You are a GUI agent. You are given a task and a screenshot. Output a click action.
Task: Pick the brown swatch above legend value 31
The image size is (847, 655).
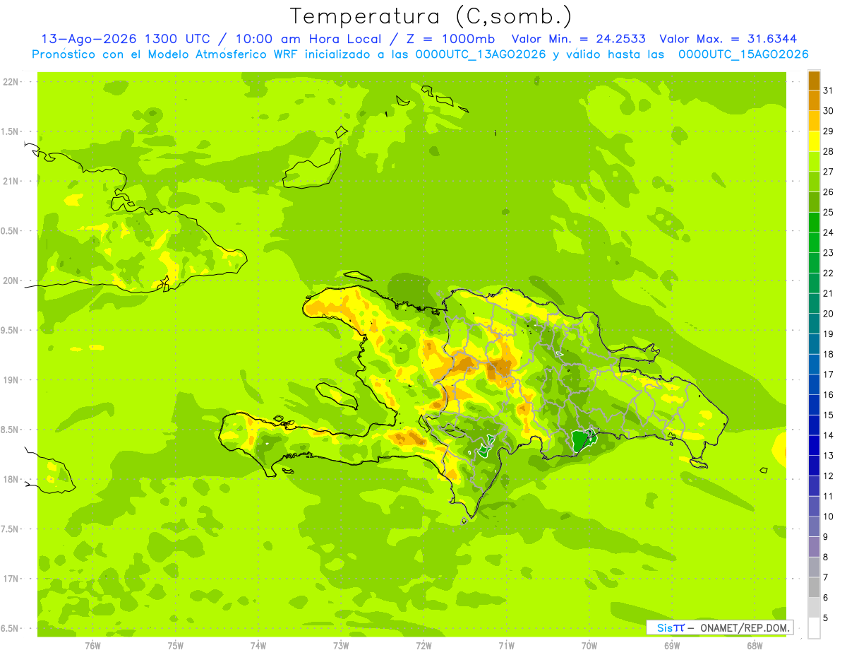(x=814, y=81)
